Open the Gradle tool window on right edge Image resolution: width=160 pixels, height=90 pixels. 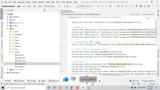tap(158, 13)
